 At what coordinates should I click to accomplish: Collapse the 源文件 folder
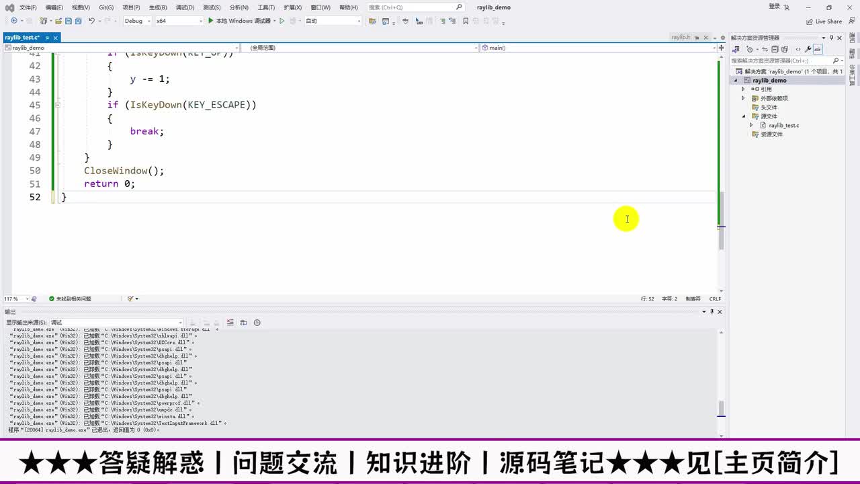tap(743, 116)
